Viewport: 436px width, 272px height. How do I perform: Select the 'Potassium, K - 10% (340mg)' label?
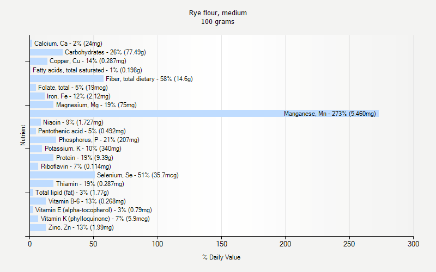point(83,149)
